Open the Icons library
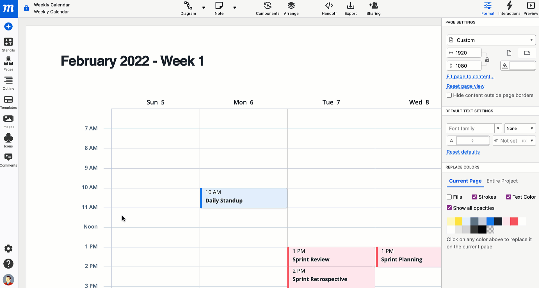The width and height of the screenshot is (539, 288). (x=8, y=141)
